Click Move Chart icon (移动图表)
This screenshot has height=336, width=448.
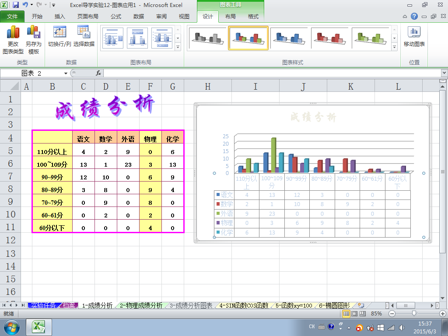tap(414, 36)
